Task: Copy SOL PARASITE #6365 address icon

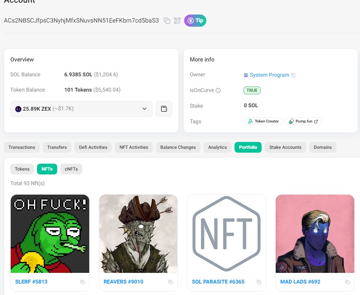Action: pyautogui.click(x=259, y=282)
